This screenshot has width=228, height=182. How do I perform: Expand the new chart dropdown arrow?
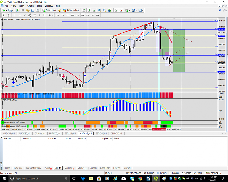[6, 11]
